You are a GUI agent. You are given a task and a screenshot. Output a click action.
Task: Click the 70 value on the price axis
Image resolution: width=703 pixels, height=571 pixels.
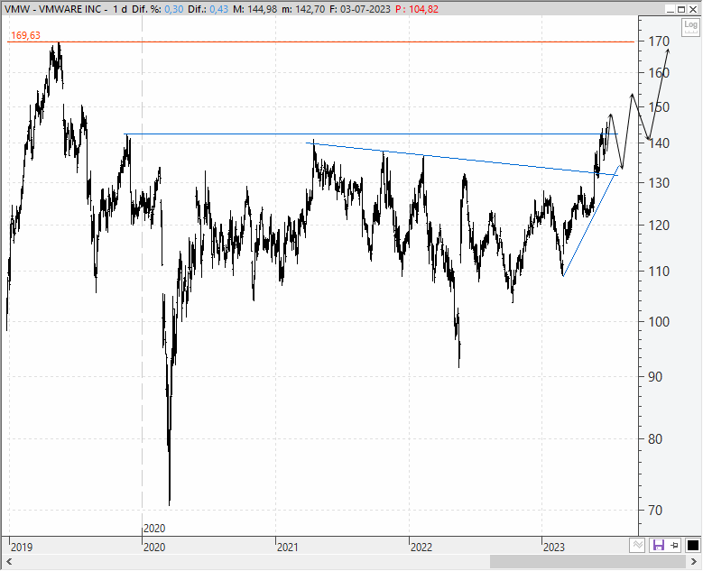tap(655, 510)
